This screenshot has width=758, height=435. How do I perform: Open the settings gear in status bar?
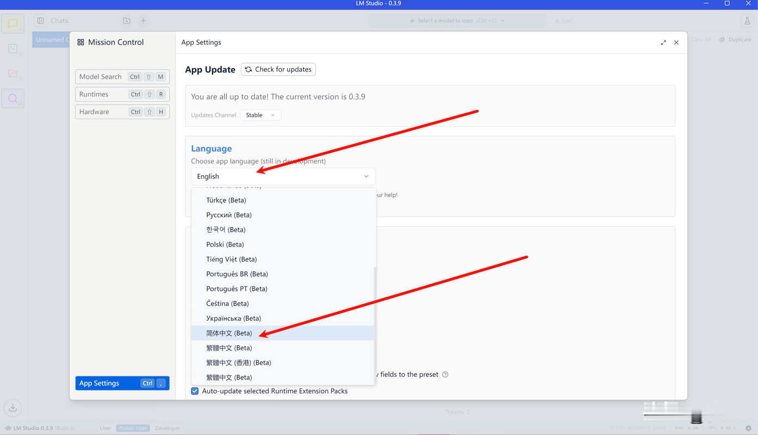[x=748, y=428]
